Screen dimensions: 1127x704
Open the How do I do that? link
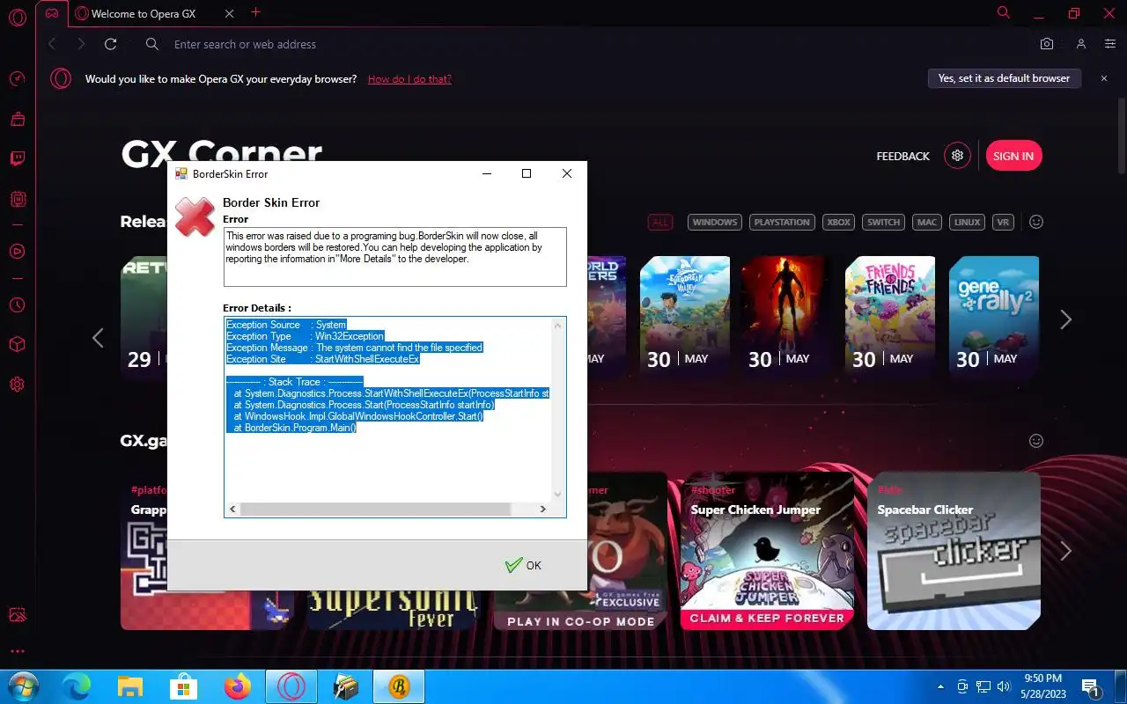click(x=409, y=79)
